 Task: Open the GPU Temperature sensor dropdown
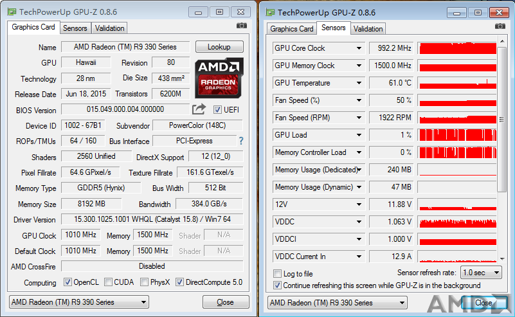[x=359, y=83]
